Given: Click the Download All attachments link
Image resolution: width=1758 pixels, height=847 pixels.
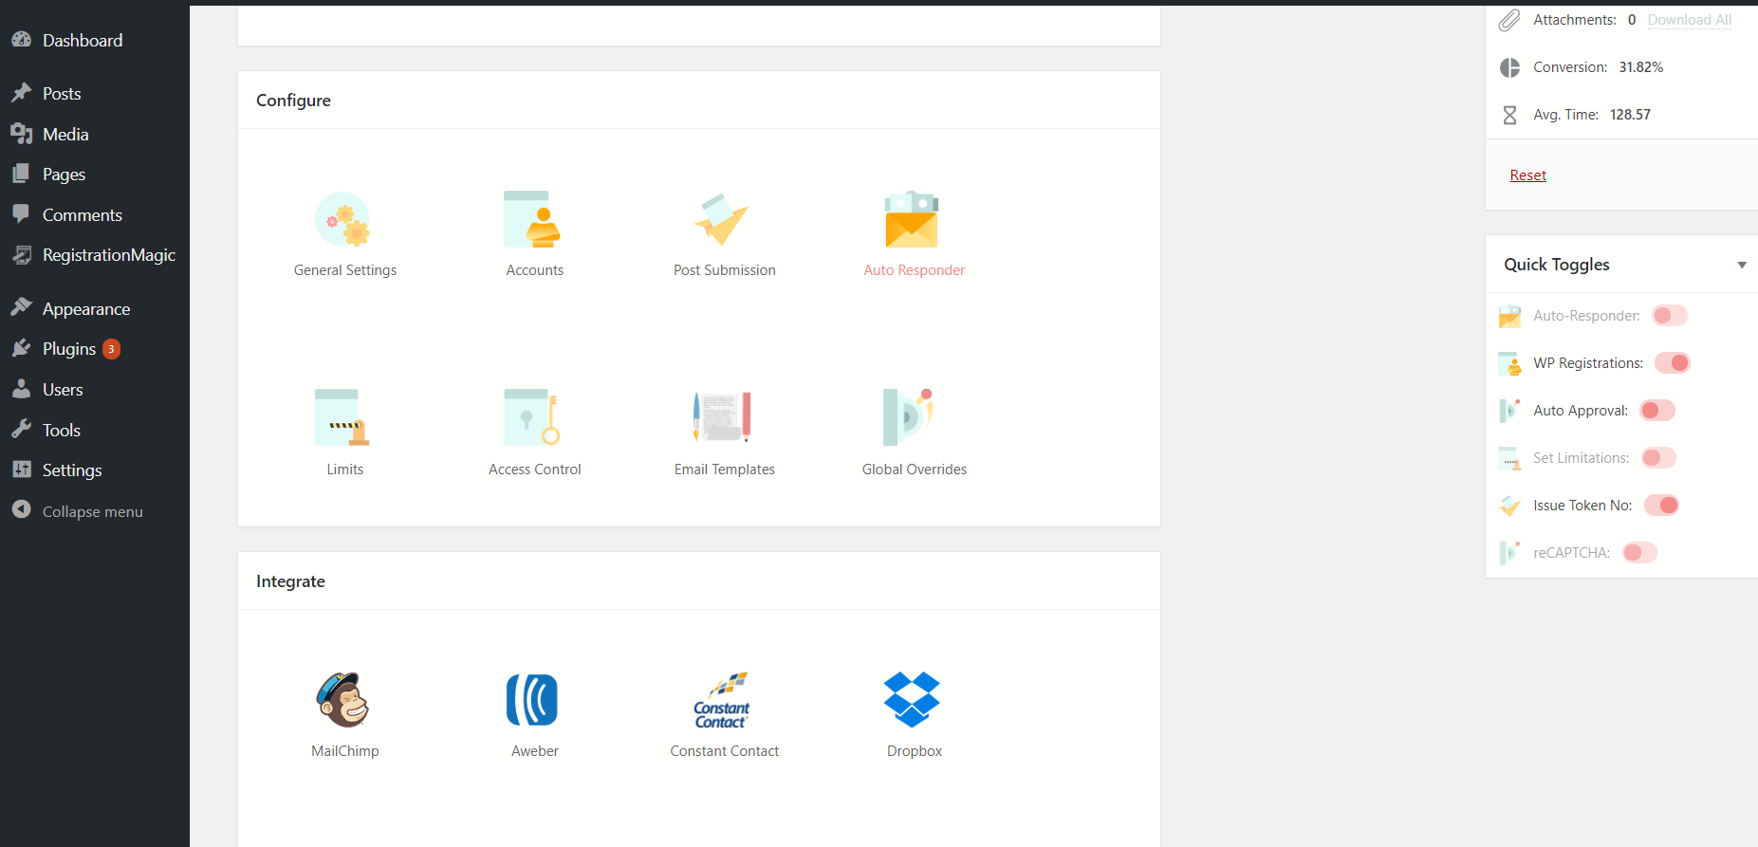Looking at the screenshot, I should tap(1689, 20).
